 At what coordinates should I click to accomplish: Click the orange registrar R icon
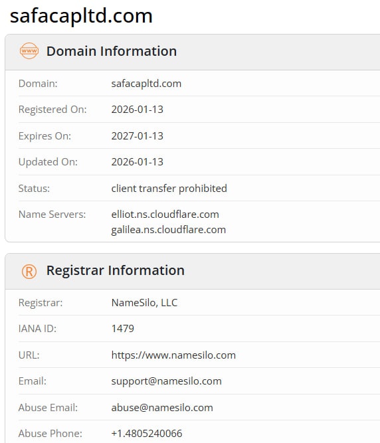point(29,272)
